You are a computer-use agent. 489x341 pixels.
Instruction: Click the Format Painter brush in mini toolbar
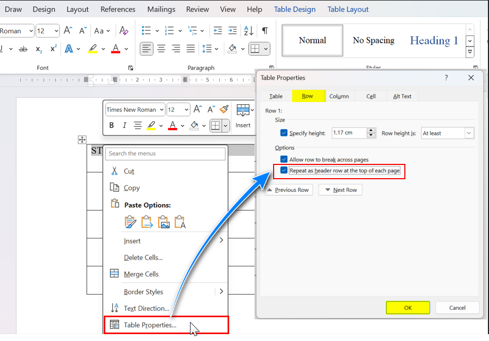pyautogui.click(x=224, y=109)
